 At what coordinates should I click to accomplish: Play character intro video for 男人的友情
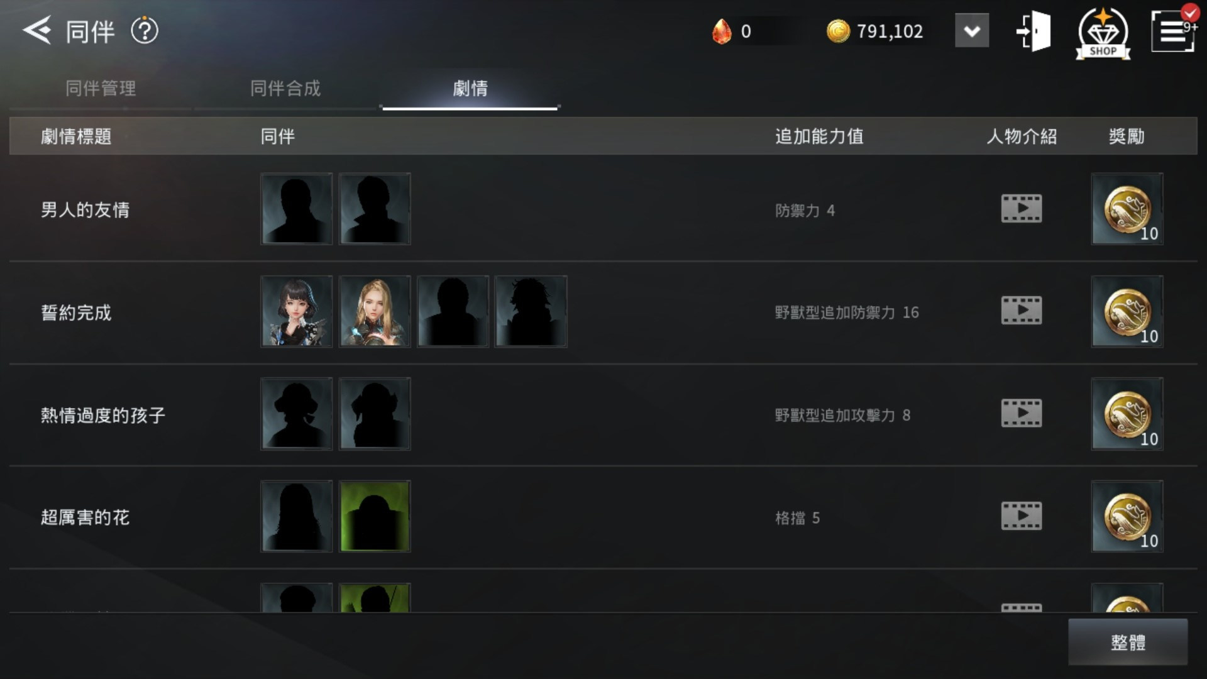click(1021, 208)
